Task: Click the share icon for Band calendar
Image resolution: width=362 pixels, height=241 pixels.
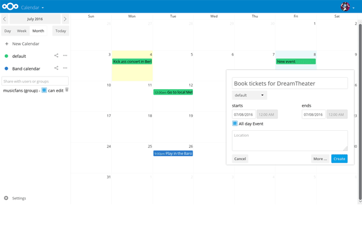Action: [56, 68]
